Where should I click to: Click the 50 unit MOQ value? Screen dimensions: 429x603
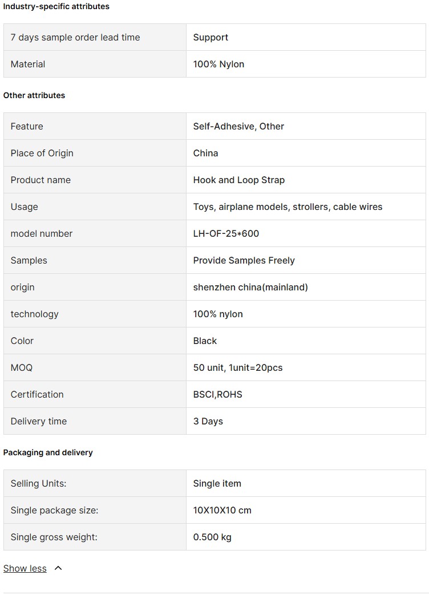[237, 367]
